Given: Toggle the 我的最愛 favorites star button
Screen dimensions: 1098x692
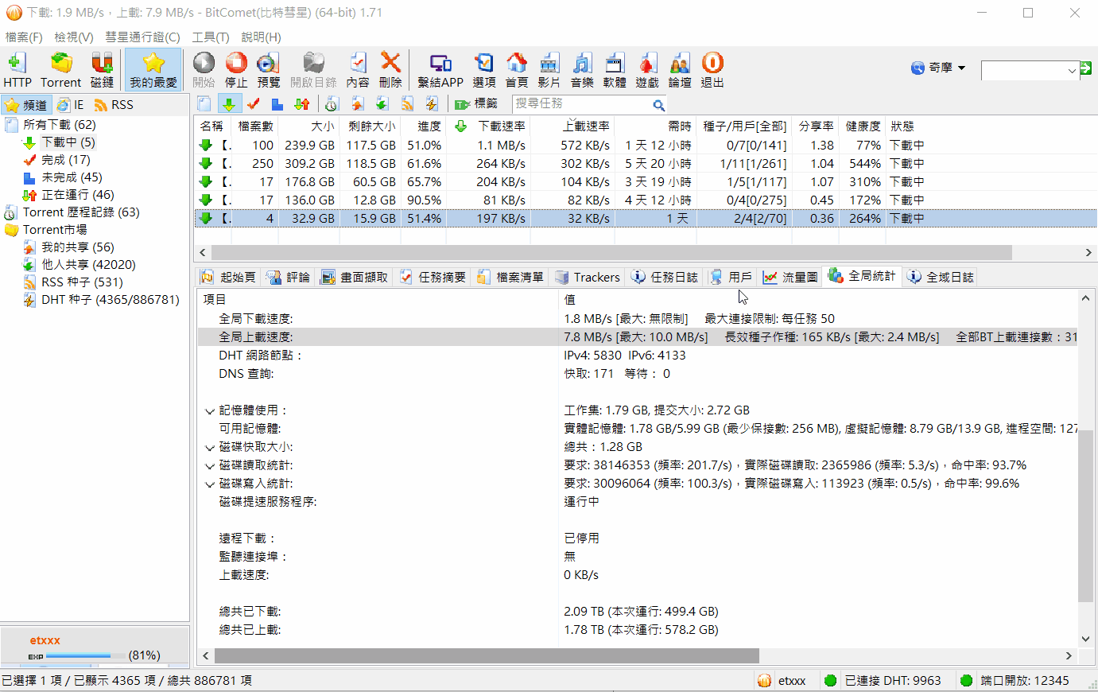Looking at the screenshot, I should 153,70.
